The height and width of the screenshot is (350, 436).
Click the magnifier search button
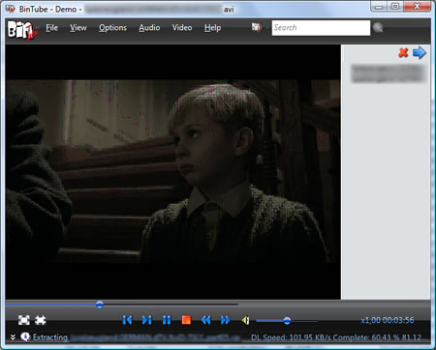(x=378, y=28)
